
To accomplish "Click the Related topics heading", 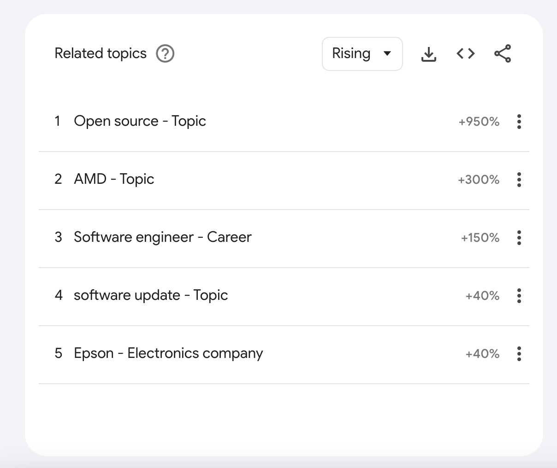I will (100, 53).
